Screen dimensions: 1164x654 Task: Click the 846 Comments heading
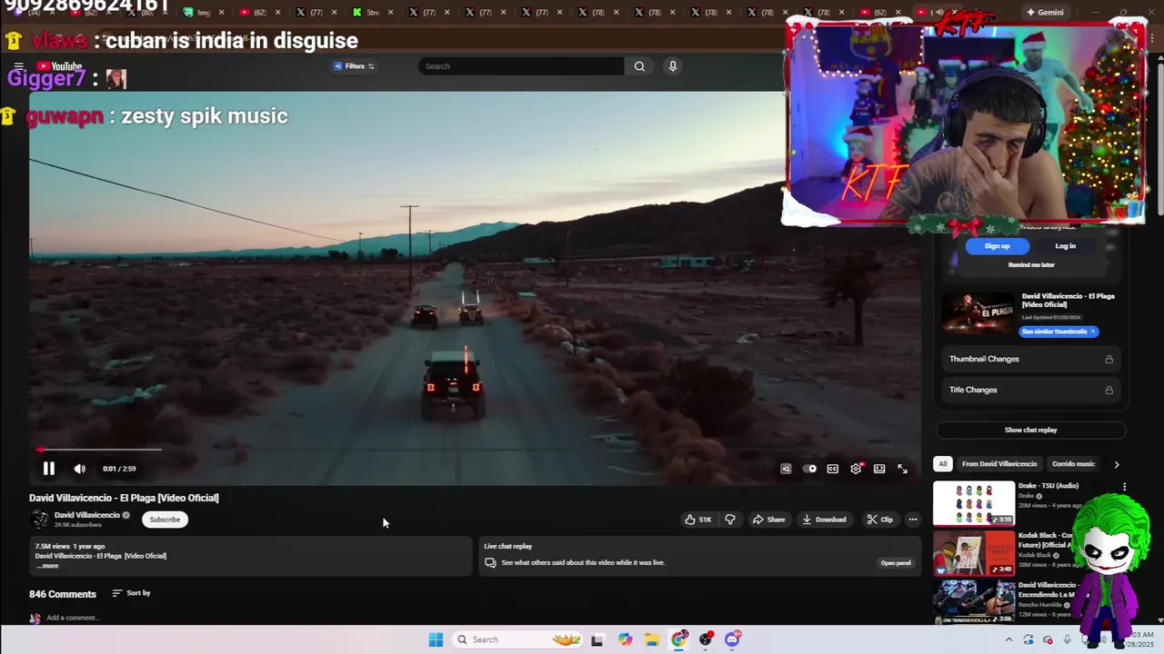tap(63, 594)
